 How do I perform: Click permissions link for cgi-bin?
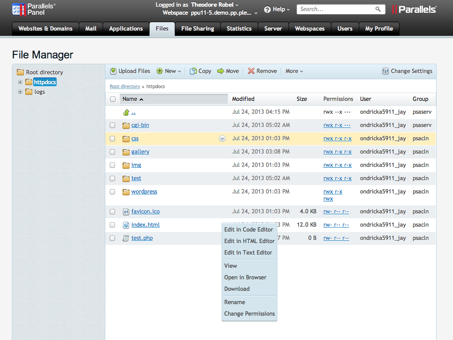(x=337, y=125)
